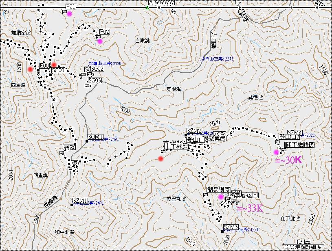
Task: Select the red dot right of E00 label
Action: click(x=54, y=65)
